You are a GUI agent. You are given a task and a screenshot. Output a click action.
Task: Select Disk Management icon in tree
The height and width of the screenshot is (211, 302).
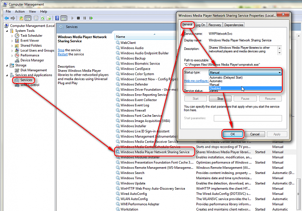tap(17, 70)
